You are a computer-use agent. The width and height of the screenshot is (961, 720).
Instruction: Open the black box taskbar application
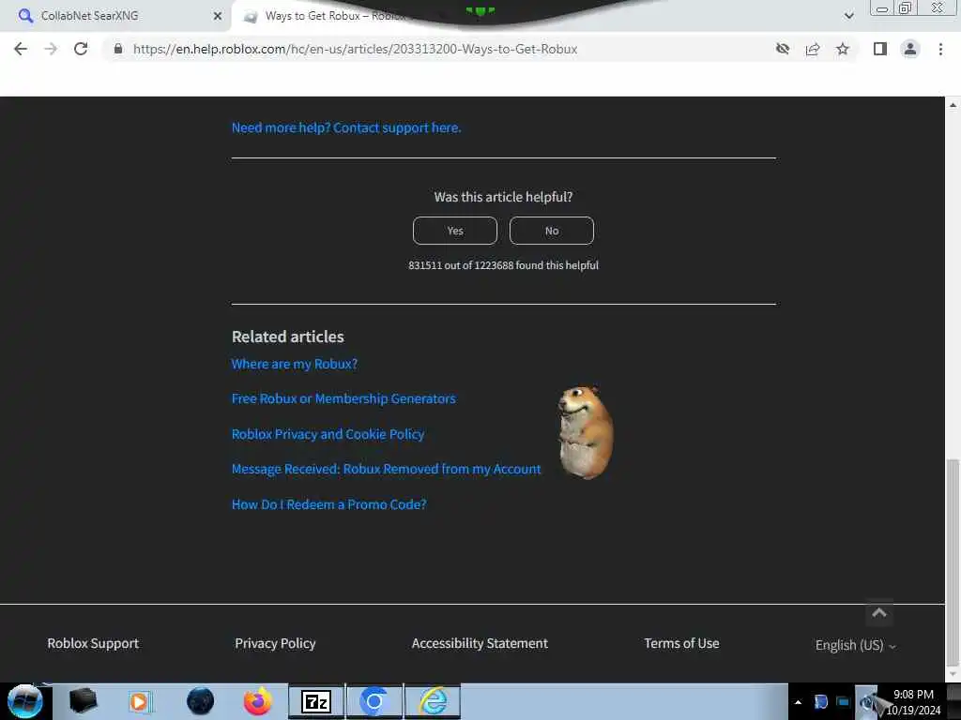pyautogui.click(x=83, y=701)
